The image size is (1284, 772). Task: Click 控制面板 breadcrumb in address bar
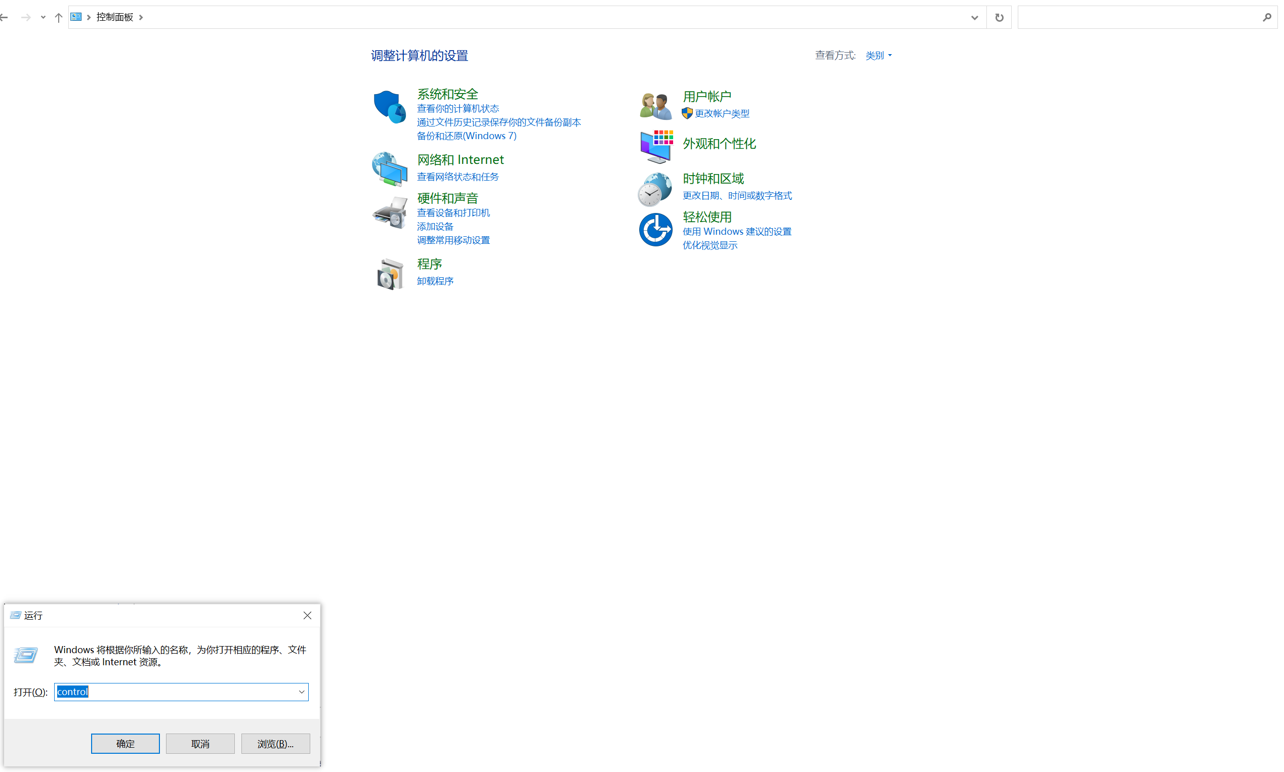(x=114, y=17)
